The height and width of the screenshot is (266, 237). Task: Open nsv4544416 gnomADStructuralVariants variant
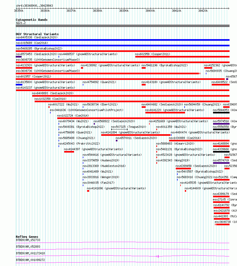point(112,155)
